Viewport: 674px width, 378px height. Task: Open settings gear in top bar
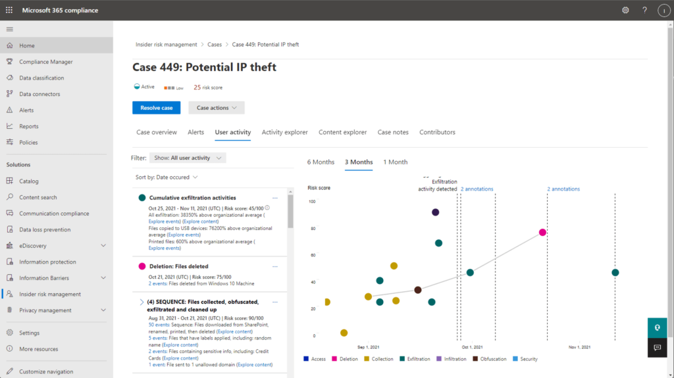pos(625,11)
